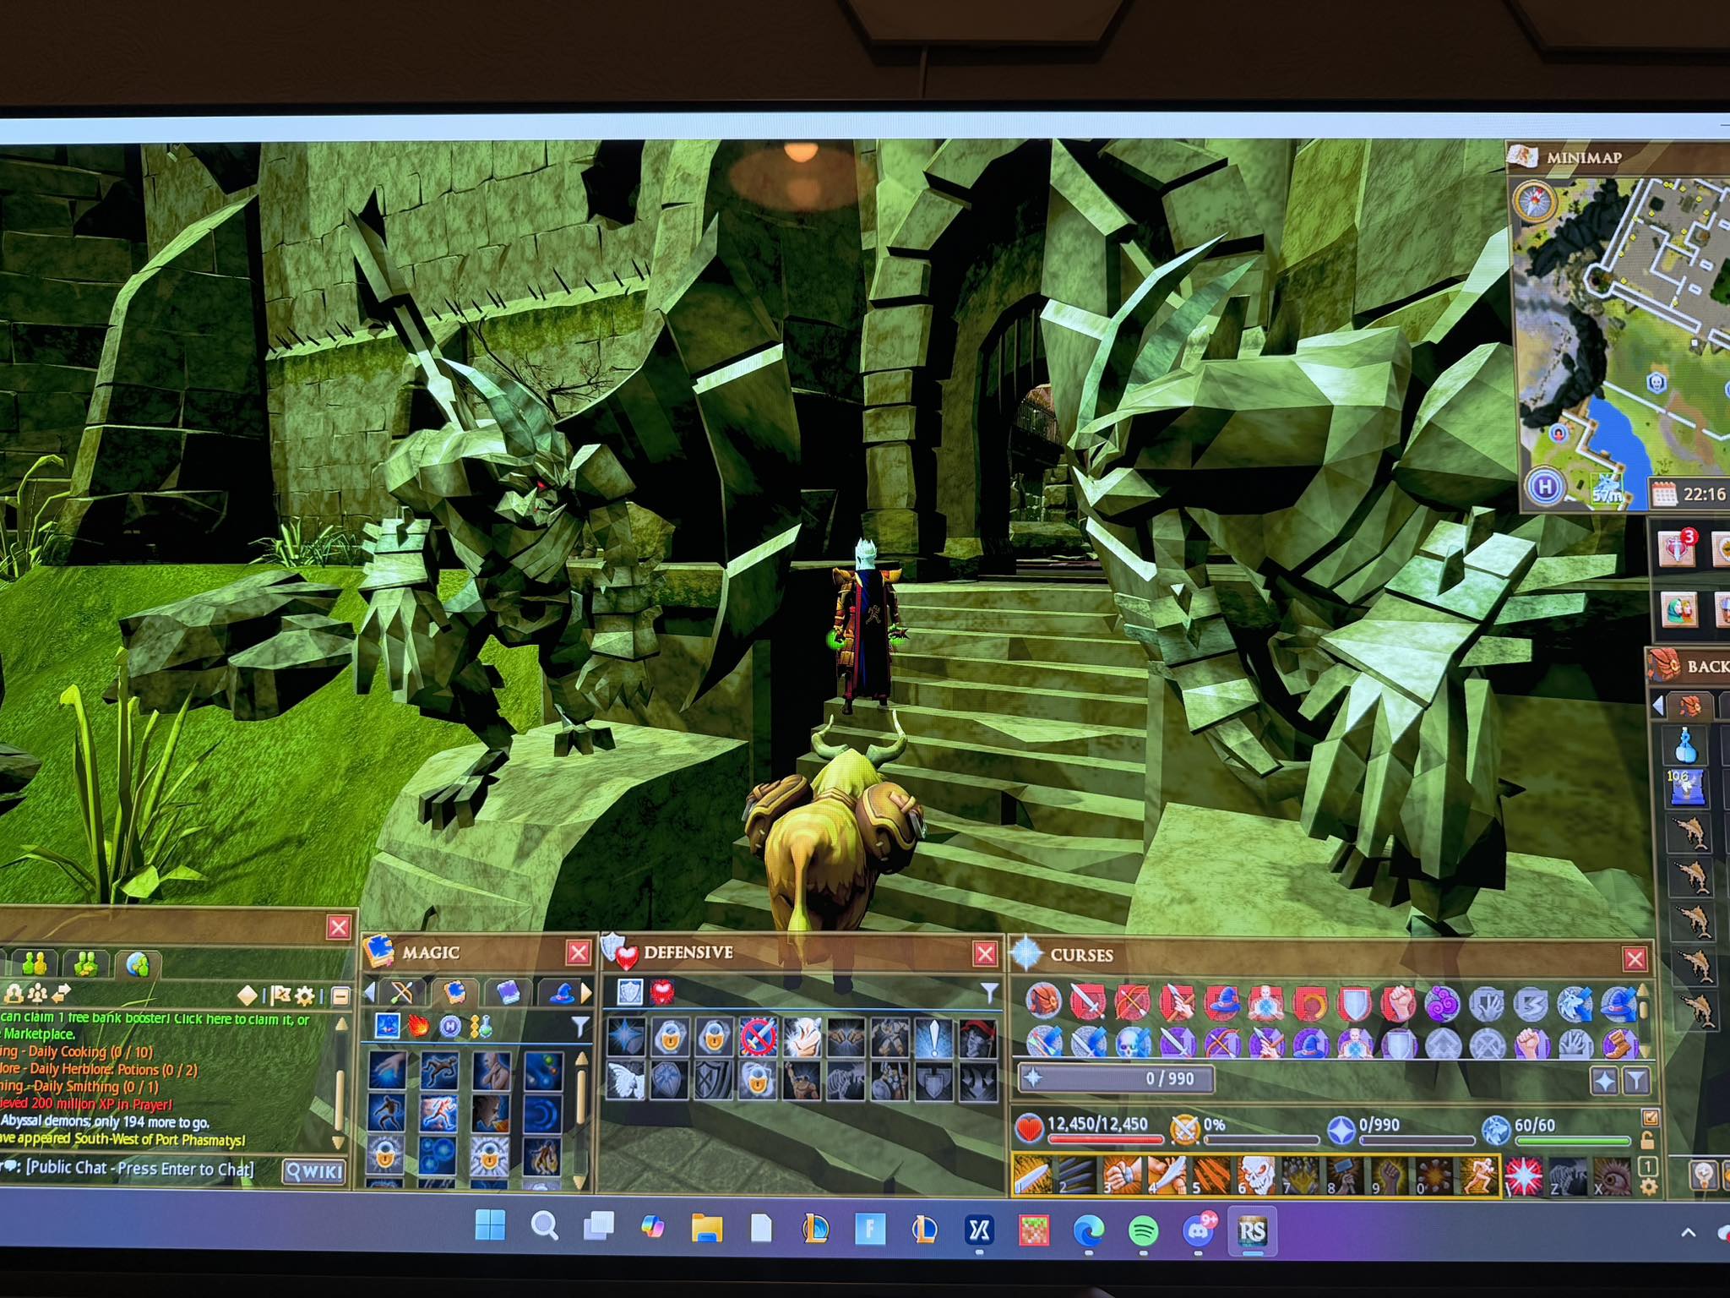This screenshot has width=1730, height=1298.
Task: Show more Magic panel tabs with right arrow
Action: (586, 992)
